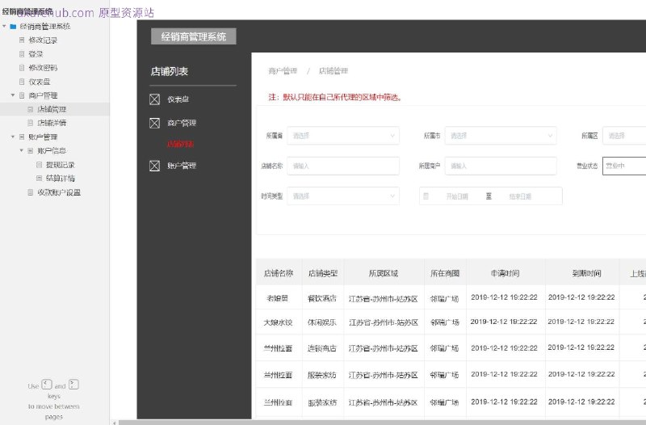Click the 所属区域 column header

point(384,273)
